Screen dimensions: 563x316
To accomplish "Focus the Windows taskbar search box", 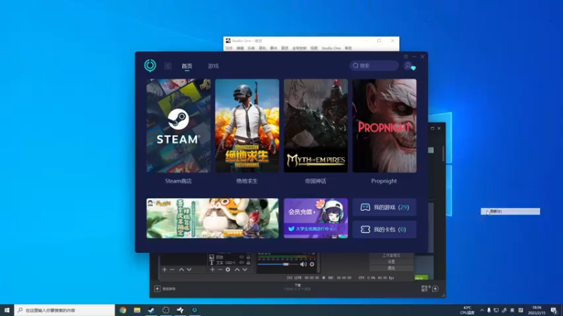I will pos(65,310).
